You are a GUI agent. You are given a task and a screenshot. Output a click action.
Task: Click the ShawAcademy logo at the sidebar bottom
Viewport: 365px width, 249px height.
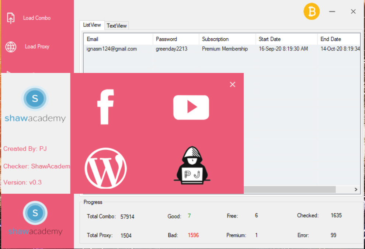(x=35, y=218)
